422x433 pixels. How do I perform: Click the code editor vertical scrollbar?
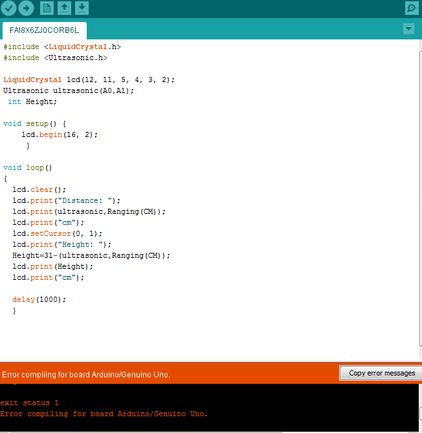pos(421,199)
